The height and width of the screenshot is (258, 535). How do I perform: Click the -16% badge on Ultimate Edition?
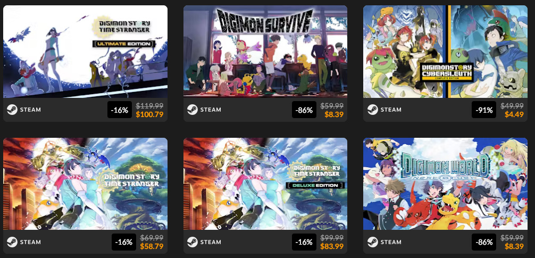(120, 110)
